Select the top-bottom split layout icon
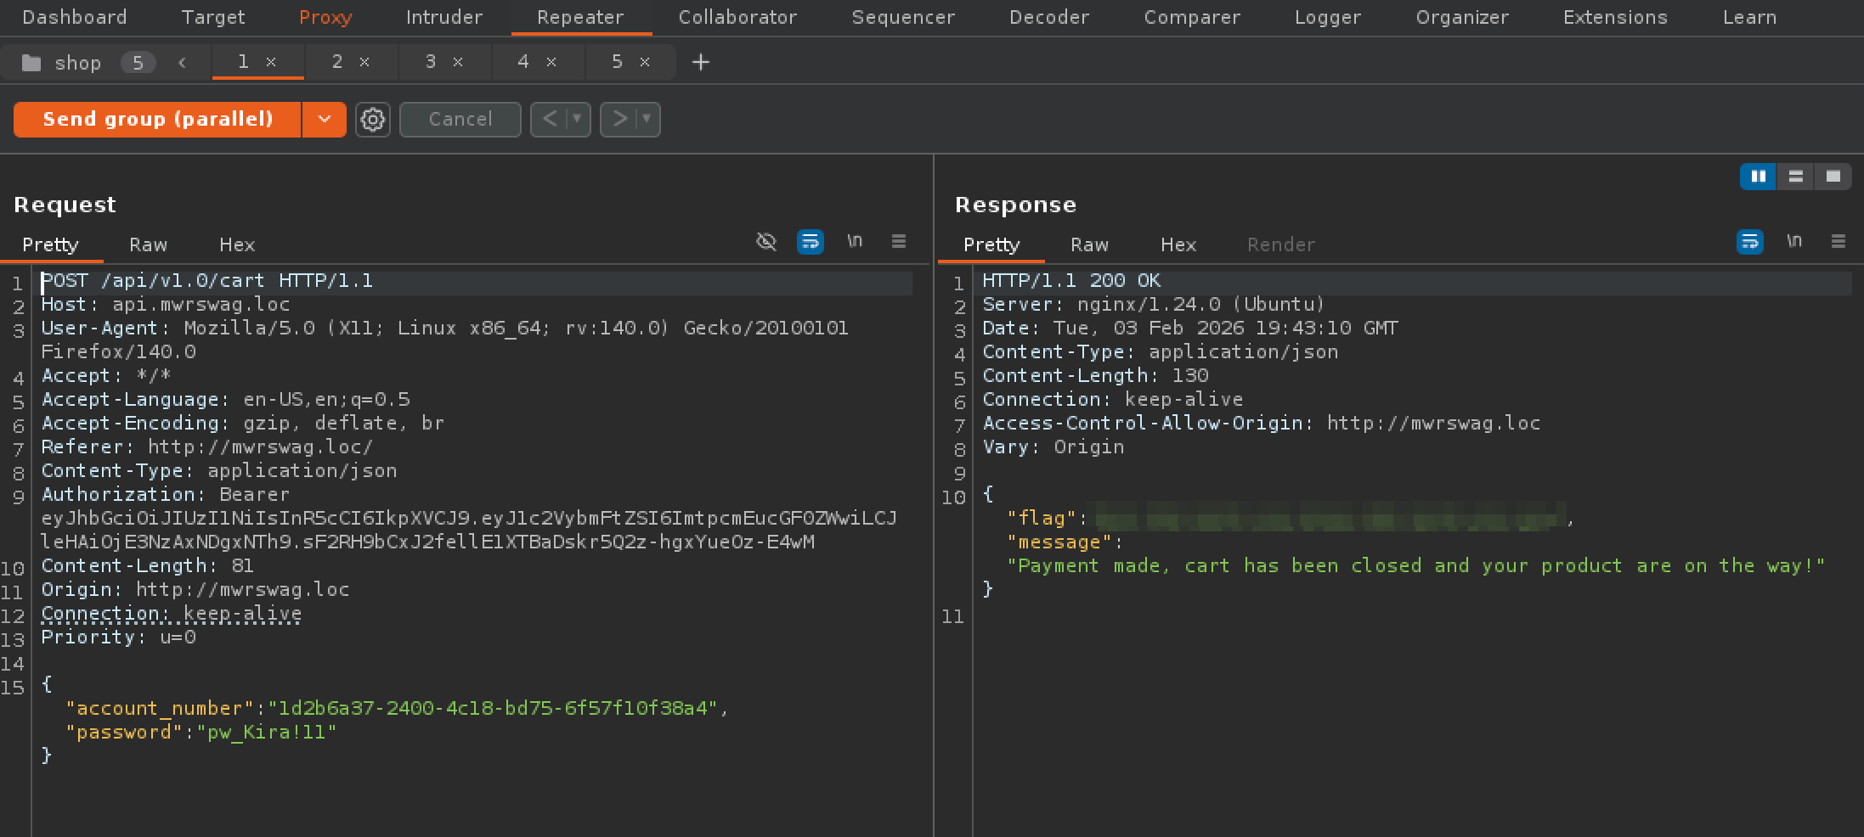 click(1795, 177)
